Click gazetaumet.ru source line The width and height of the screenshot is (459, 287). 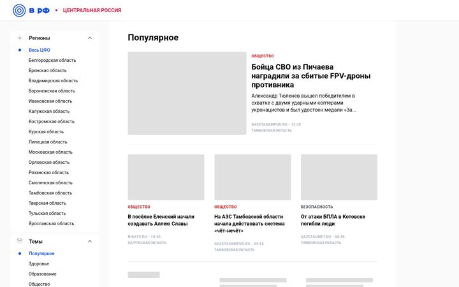point(323,237)
